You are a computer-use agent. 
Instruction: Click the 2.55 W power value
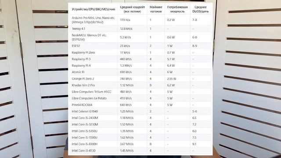172,79
